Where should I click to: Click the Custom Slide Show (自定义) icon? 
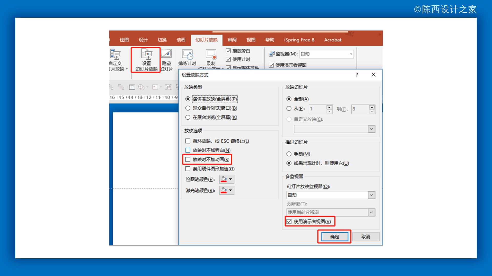coord(115,54)
